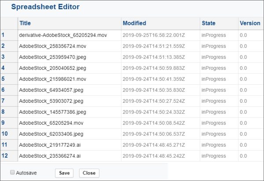Click version 0.0 for AdobeStock_53903072.jpeg
Screen dimensions: 264x181
click(x=251, y=101)
